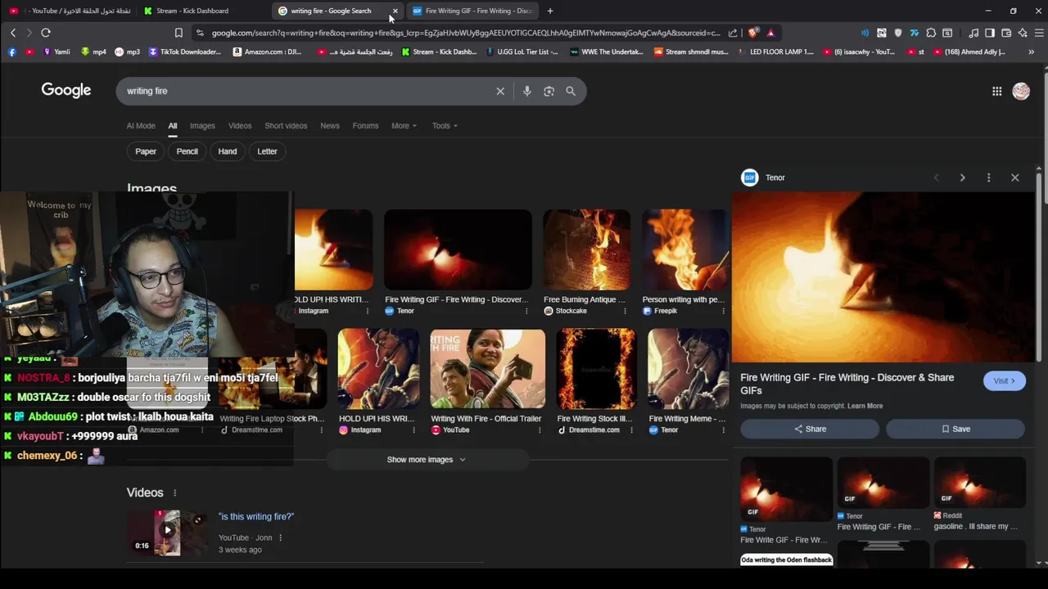Screen dimensions: 1048x589
Task: Go to next image in preview panel
Action: coord(962,178)
